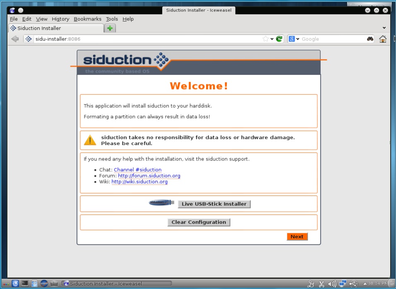The width and height of the screenshot is (396, 289).
Task: Show hidden tray icons with the up arrow
Action: (x=365, y=284)
